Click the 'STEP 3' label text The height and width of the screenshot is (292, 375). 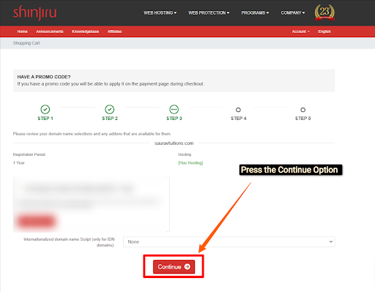[174, 119]
